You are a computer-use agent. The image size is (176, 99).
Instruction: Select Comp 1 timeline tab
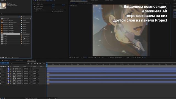pyautogui.click(x=32, y=61)
